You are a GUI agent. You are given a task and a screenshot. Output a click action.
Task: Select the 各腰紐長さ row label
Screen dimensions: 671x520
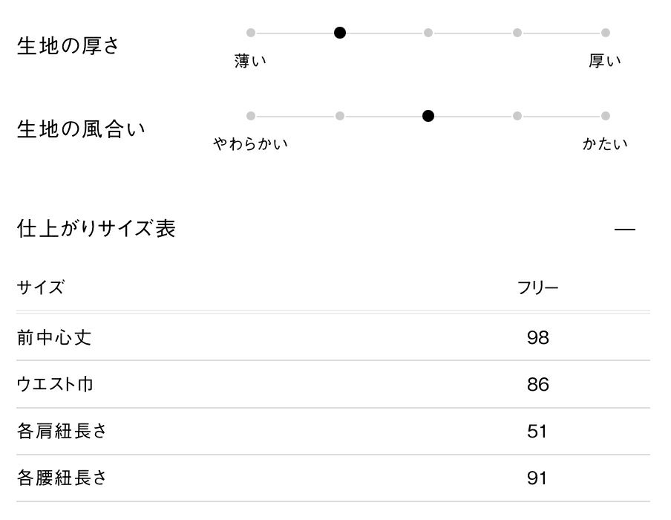pos(62,478)
